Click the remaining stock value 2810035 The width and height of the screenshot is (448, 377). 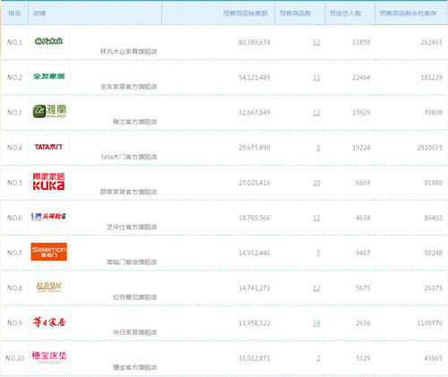pos(429,148)
